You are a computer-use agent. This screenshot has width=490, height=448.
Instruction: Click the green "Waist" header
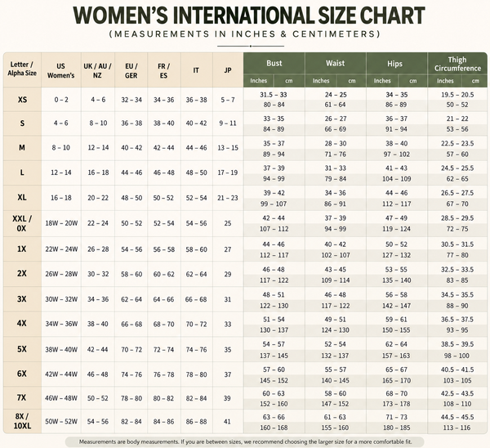pyautogui.click(x=336, y=63)
